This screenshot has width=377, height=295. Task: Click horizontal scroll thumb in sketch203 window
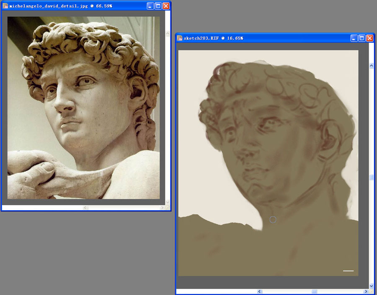click(x=314, y=291)
